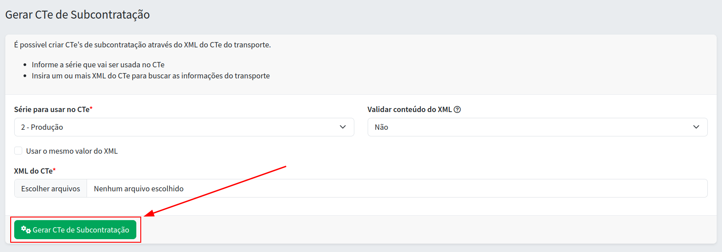Click the intro sentence about creating CTe's
This screenshot has width=722, height=252.
[142, 45]
